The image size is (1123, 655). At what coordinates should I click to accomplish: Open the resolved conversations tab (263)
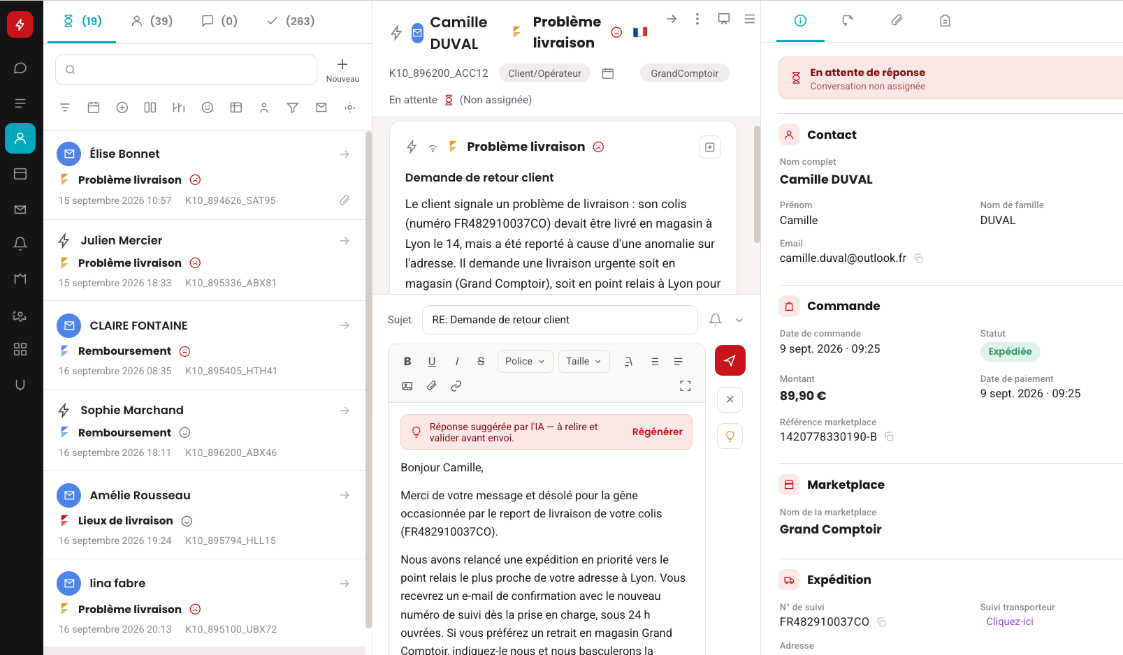pos(291,21)
